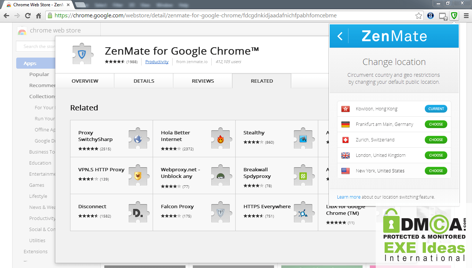
Task: Open the Learn more link
Action: tap(348, 197)
